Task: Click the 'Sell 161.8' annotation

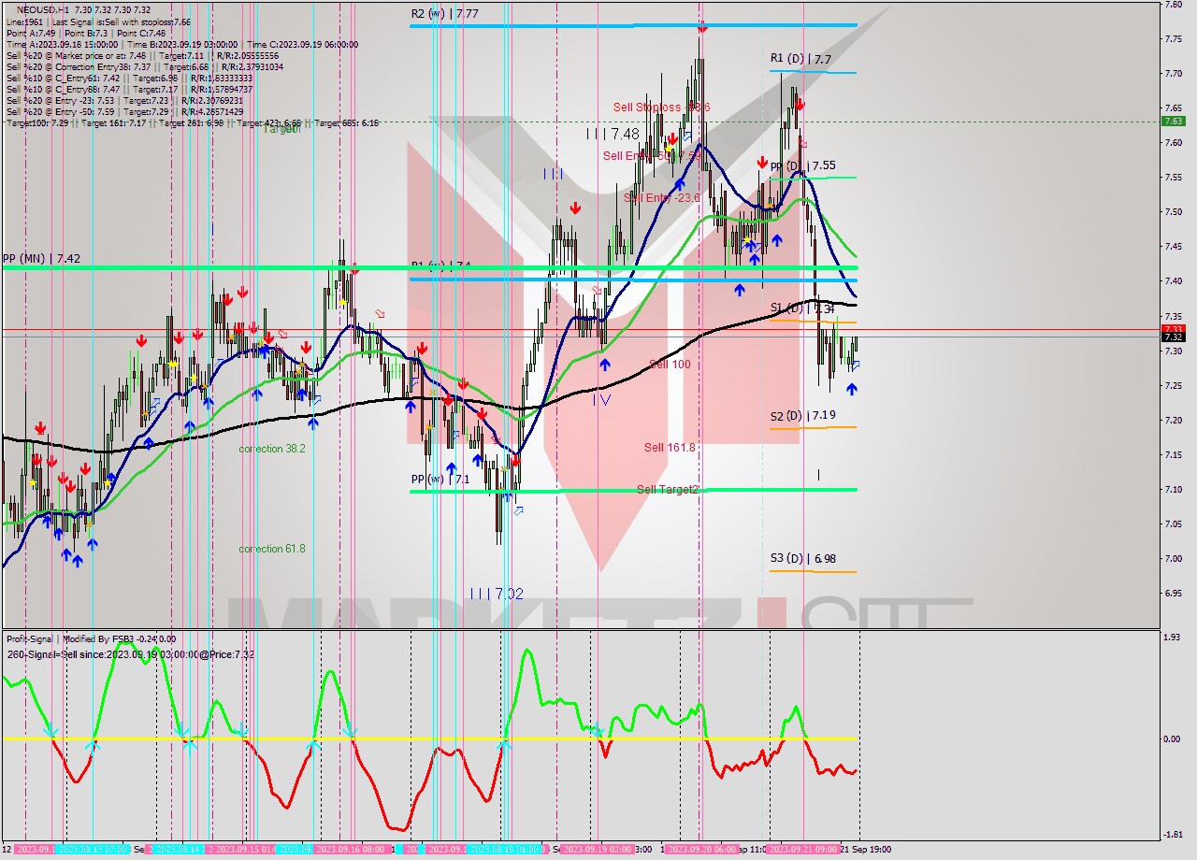Action: pos(670,448)
